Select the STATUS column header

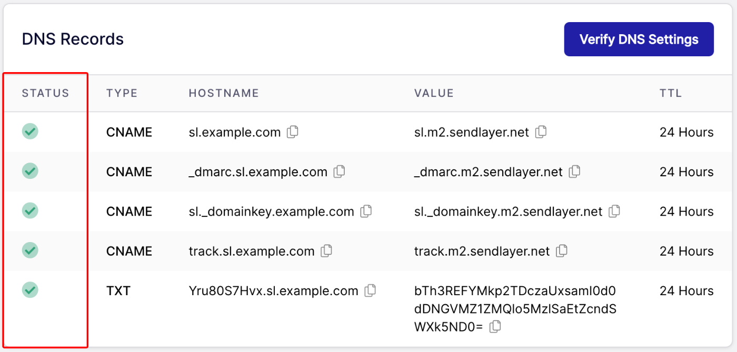point(45,93)
